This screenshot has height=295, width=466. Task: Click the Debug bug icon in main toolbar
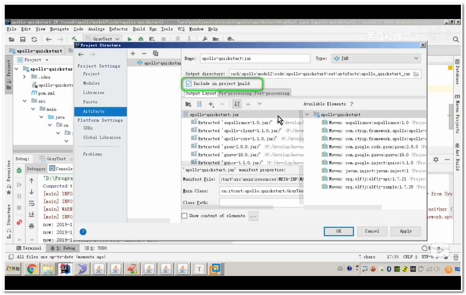[141, 39]
